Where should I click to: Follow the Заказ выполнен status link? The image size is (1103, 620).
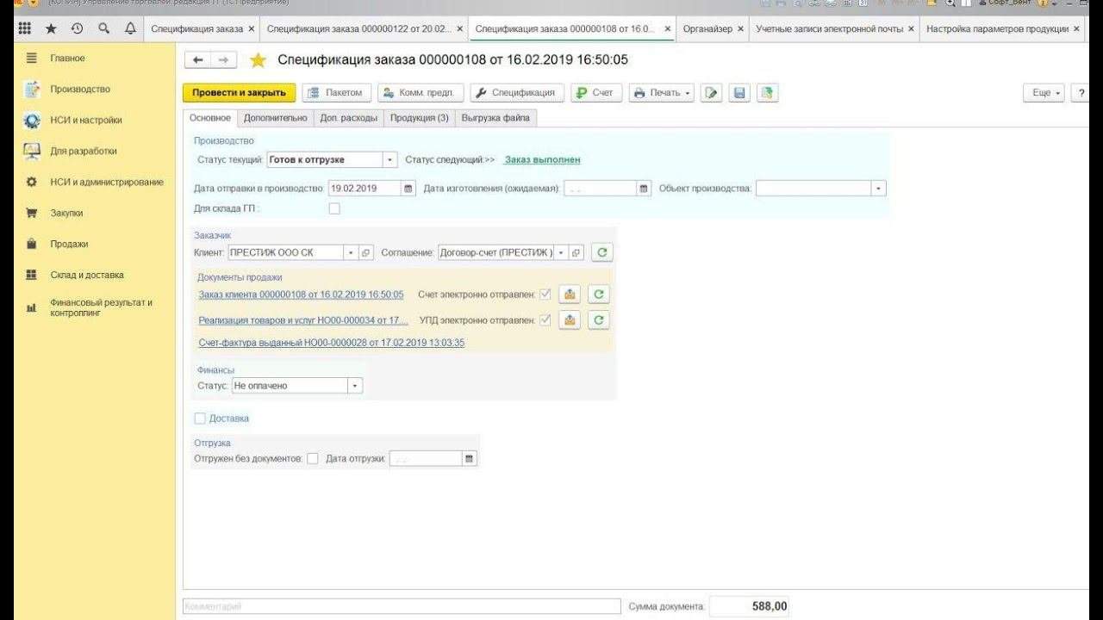(543, 159)
